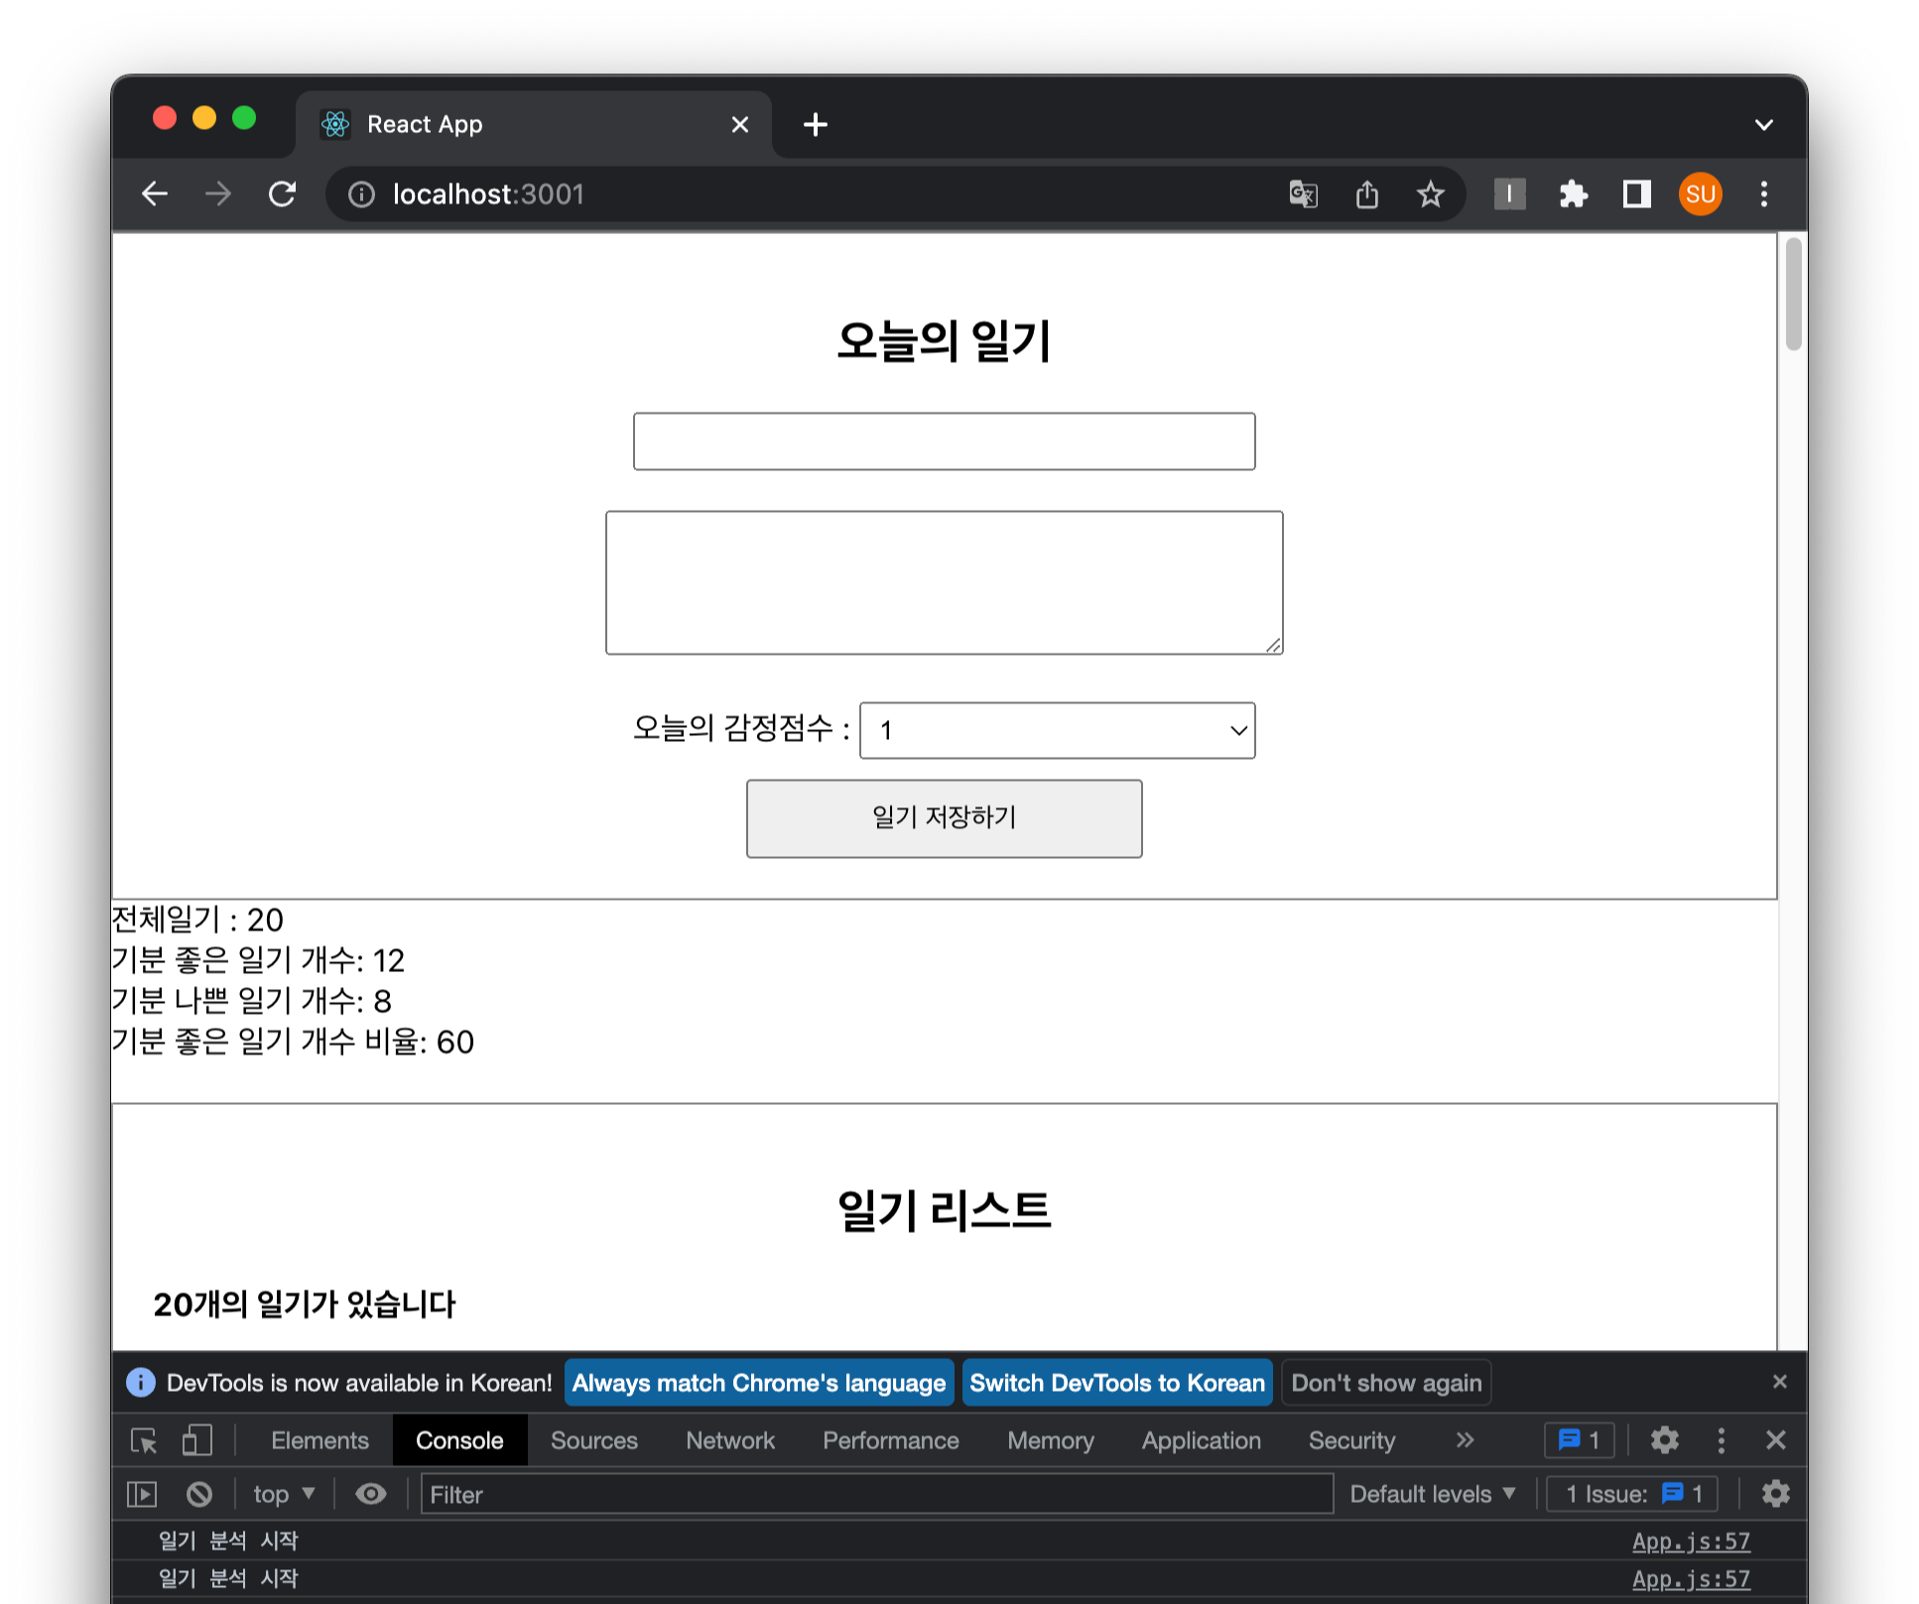The image size is (1919, 1604).
Task: Open the share page icon
Action: (1366, 194)
